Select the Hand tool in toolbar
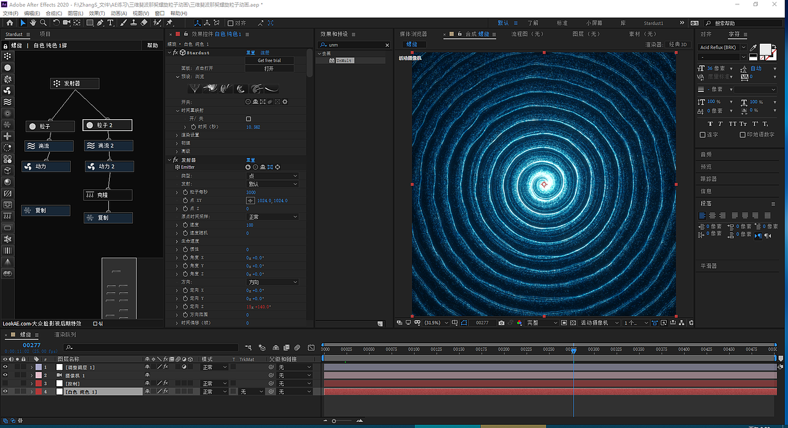This screenshot has width=788, height=428. coord(33,23)
